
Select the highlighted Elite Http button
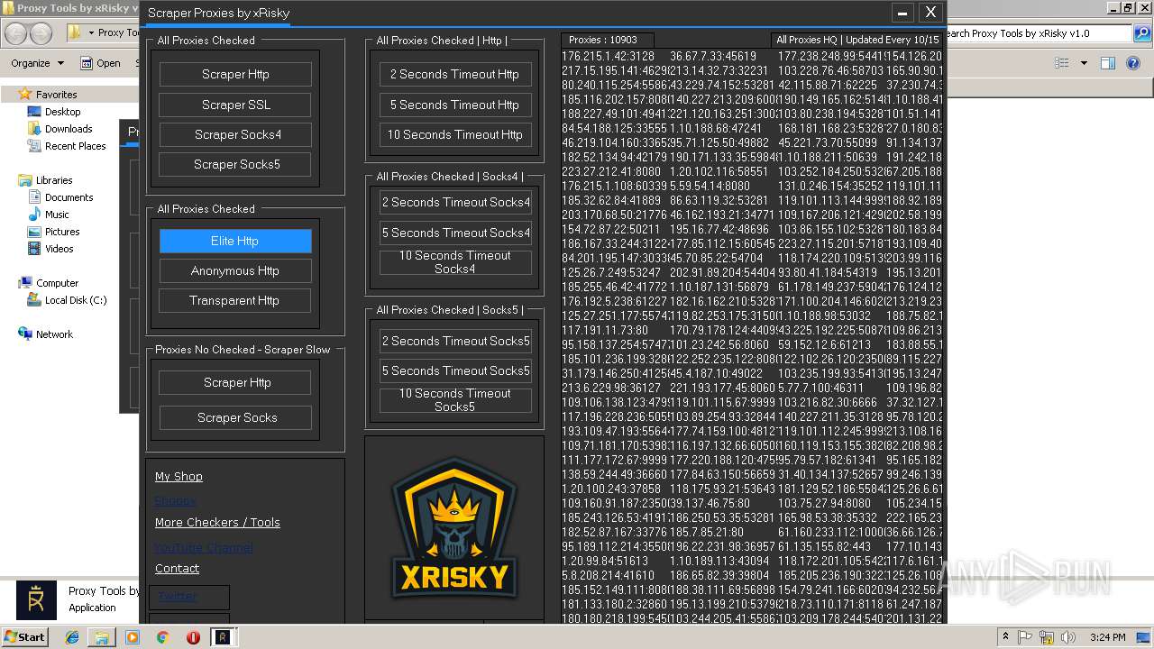click(235, 241)
